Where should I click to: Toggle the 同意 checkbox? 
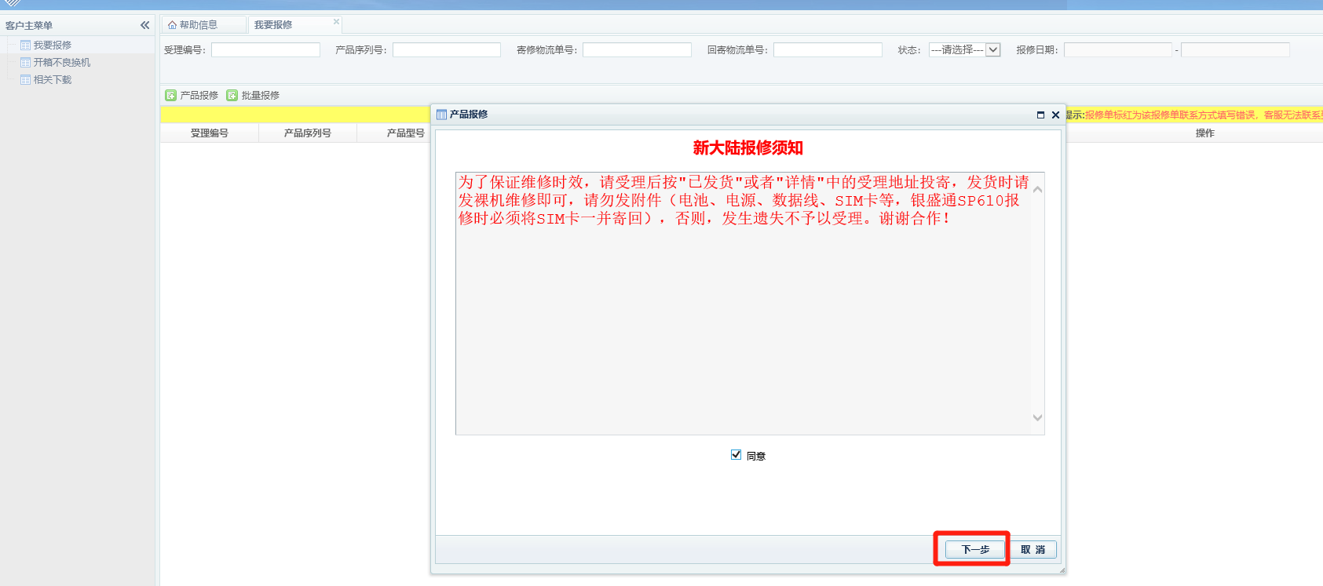(x=736, y=455)
